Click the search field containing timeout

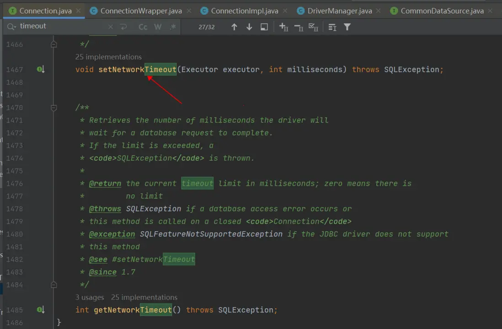pos(61,26)
